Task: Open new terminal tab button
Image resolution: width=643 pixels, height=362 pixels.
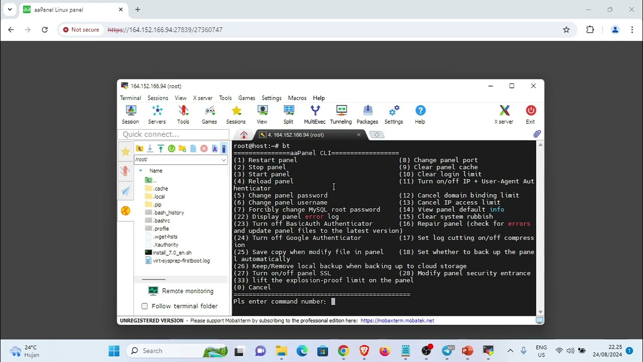Action: click(x=377, y=135)
